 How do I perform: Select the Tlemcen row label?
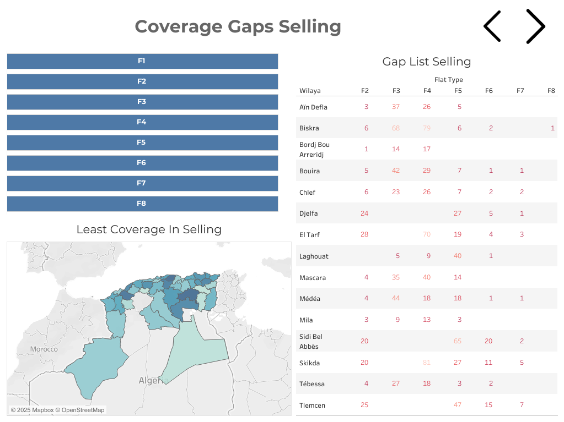312,405
